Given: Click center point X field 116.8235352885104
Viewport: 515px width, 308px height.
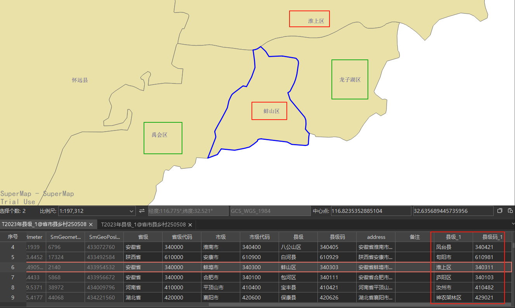Looking at the screenshot, I should click(x=371, y=211).
